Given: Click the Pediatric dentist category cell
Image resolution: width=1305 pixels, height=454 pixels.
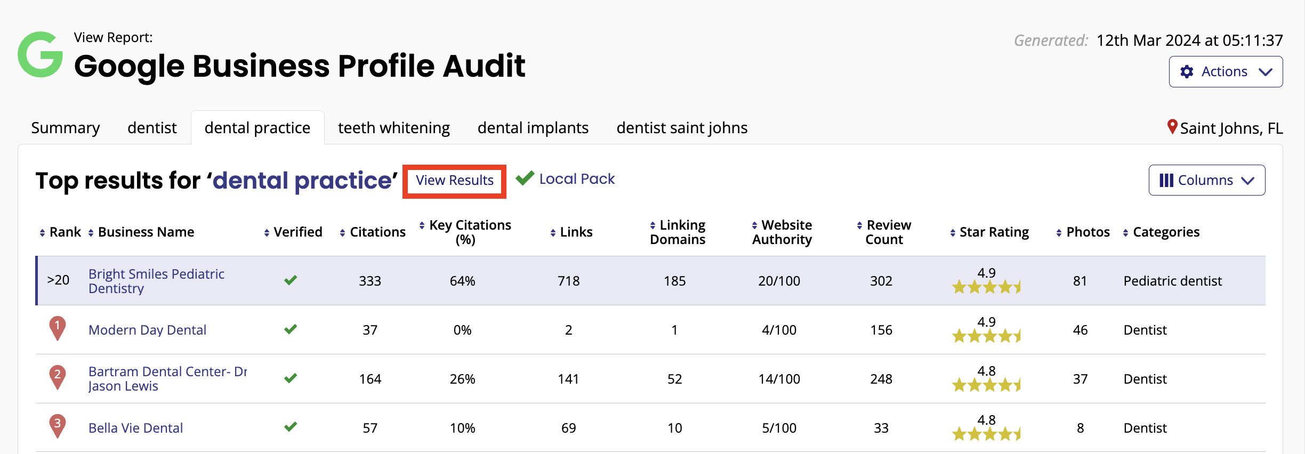Looking at the screenshot, I should point(1173,281).
